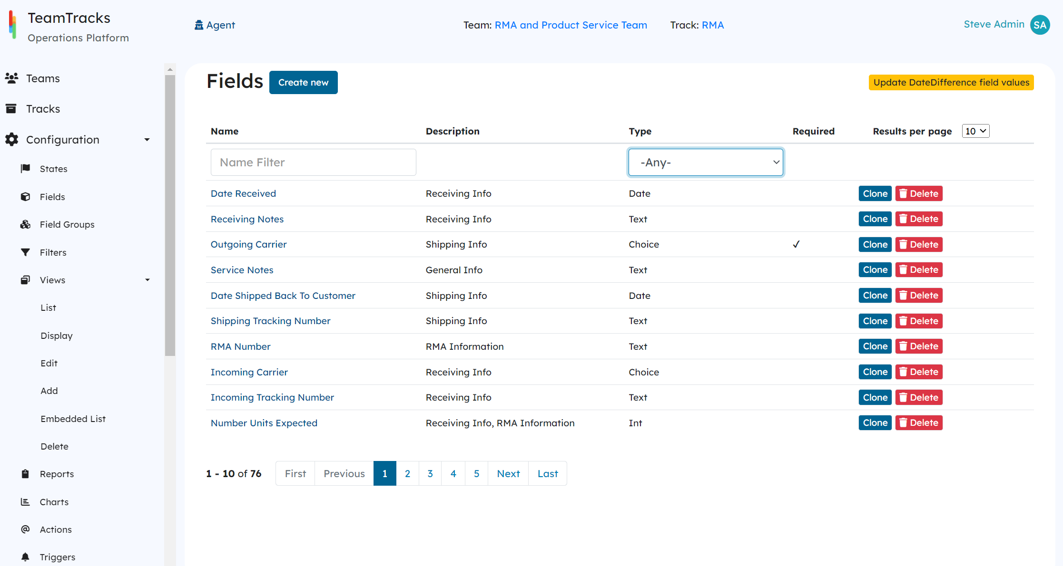This screenshot has height=566, width=1063.
Task: Click the Configuration gear icon
Action: coord(11,139)
